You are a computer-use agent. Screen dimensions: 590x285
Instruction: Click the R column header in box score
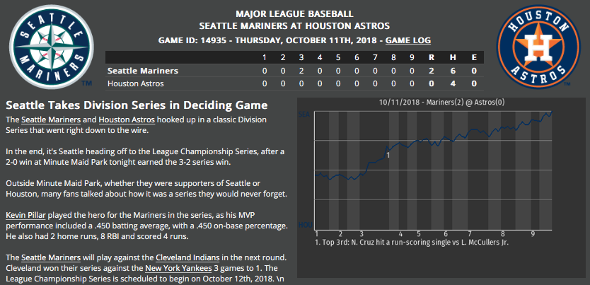(432, 57)
